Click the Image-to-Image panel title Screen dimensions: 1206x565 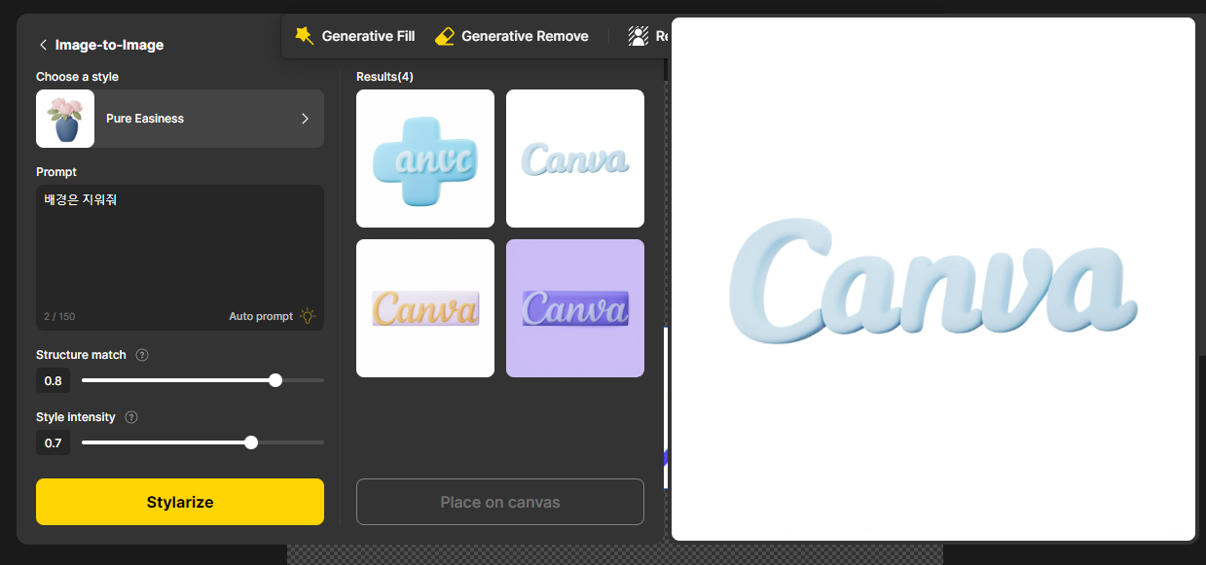coord(109,45)
